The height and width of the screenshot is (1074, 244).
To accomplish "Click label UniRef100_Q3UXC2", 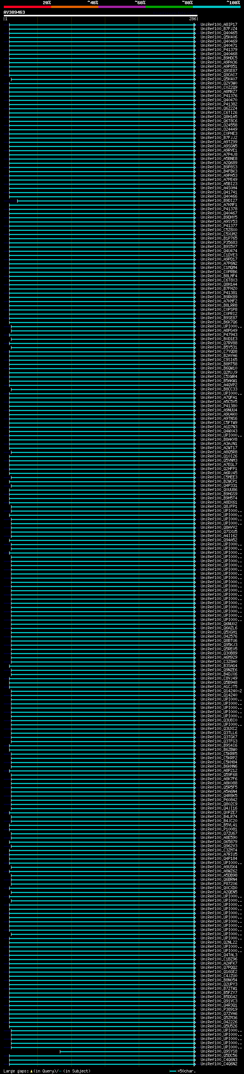I will [x=218, y=728].
